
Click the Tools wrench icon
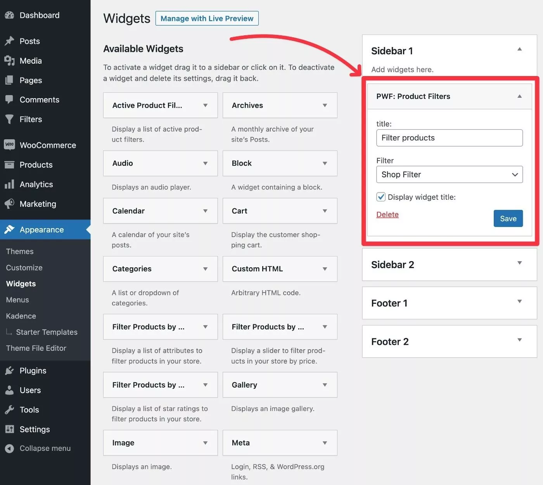click(9, 410)
